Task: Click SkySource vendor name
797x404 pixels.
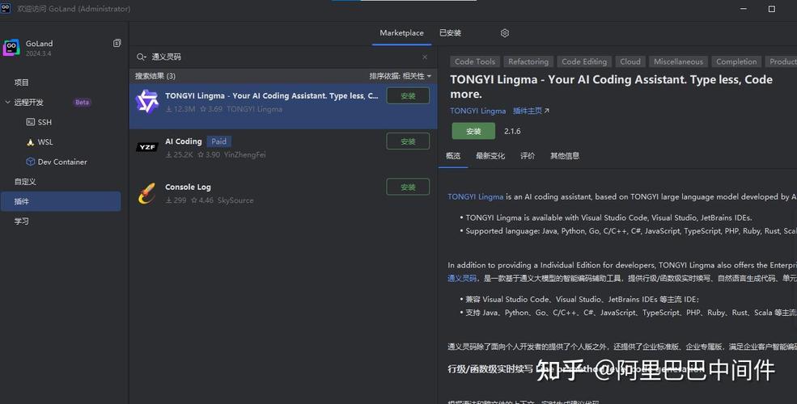Action: 235,200
